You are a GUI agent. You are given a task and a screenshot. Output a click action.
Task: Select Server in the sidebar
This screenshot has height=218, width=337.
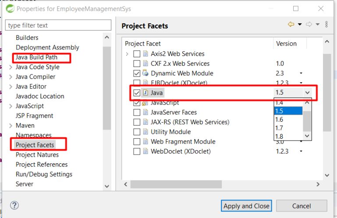pos(24,184)
